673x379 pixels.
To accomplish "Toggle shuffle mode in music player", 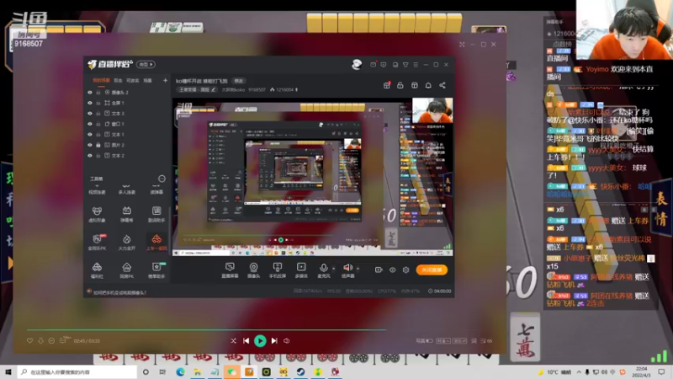I will tap(233, 341).
